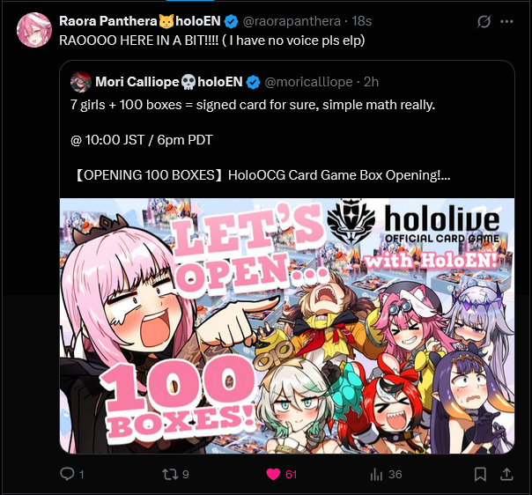Open the share post icon
532x495 pixels.
click(x=506, y=474)
